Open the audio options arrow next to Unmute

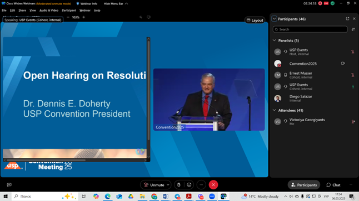(168, 185)
